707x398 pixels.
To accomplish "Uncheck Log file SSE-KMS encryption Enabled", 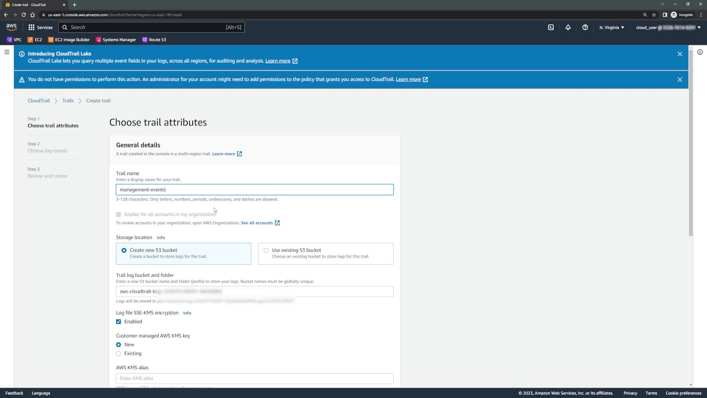I will 119,322.
